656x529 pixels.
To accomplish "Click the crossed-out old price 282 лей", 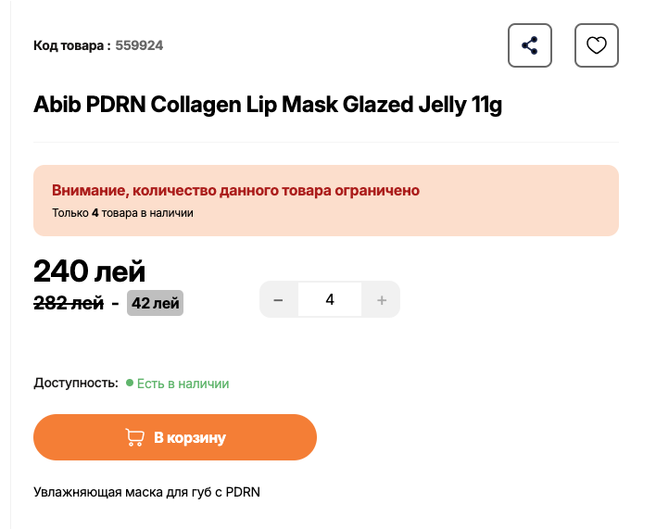I will coord(69,303).
